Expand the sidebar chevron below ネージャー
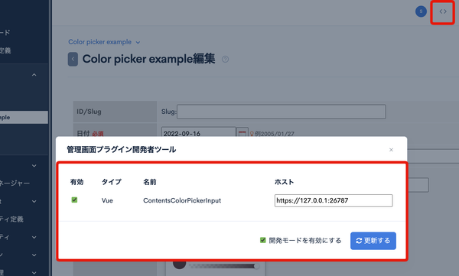This screenshot has height=276, width=459. coord(34,201)
